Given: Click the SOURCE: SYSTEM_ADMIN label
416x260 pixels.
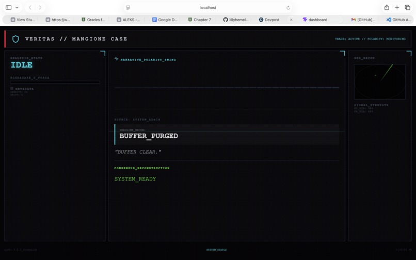Looking at the screenshot, I should click(x=137, y=119).
